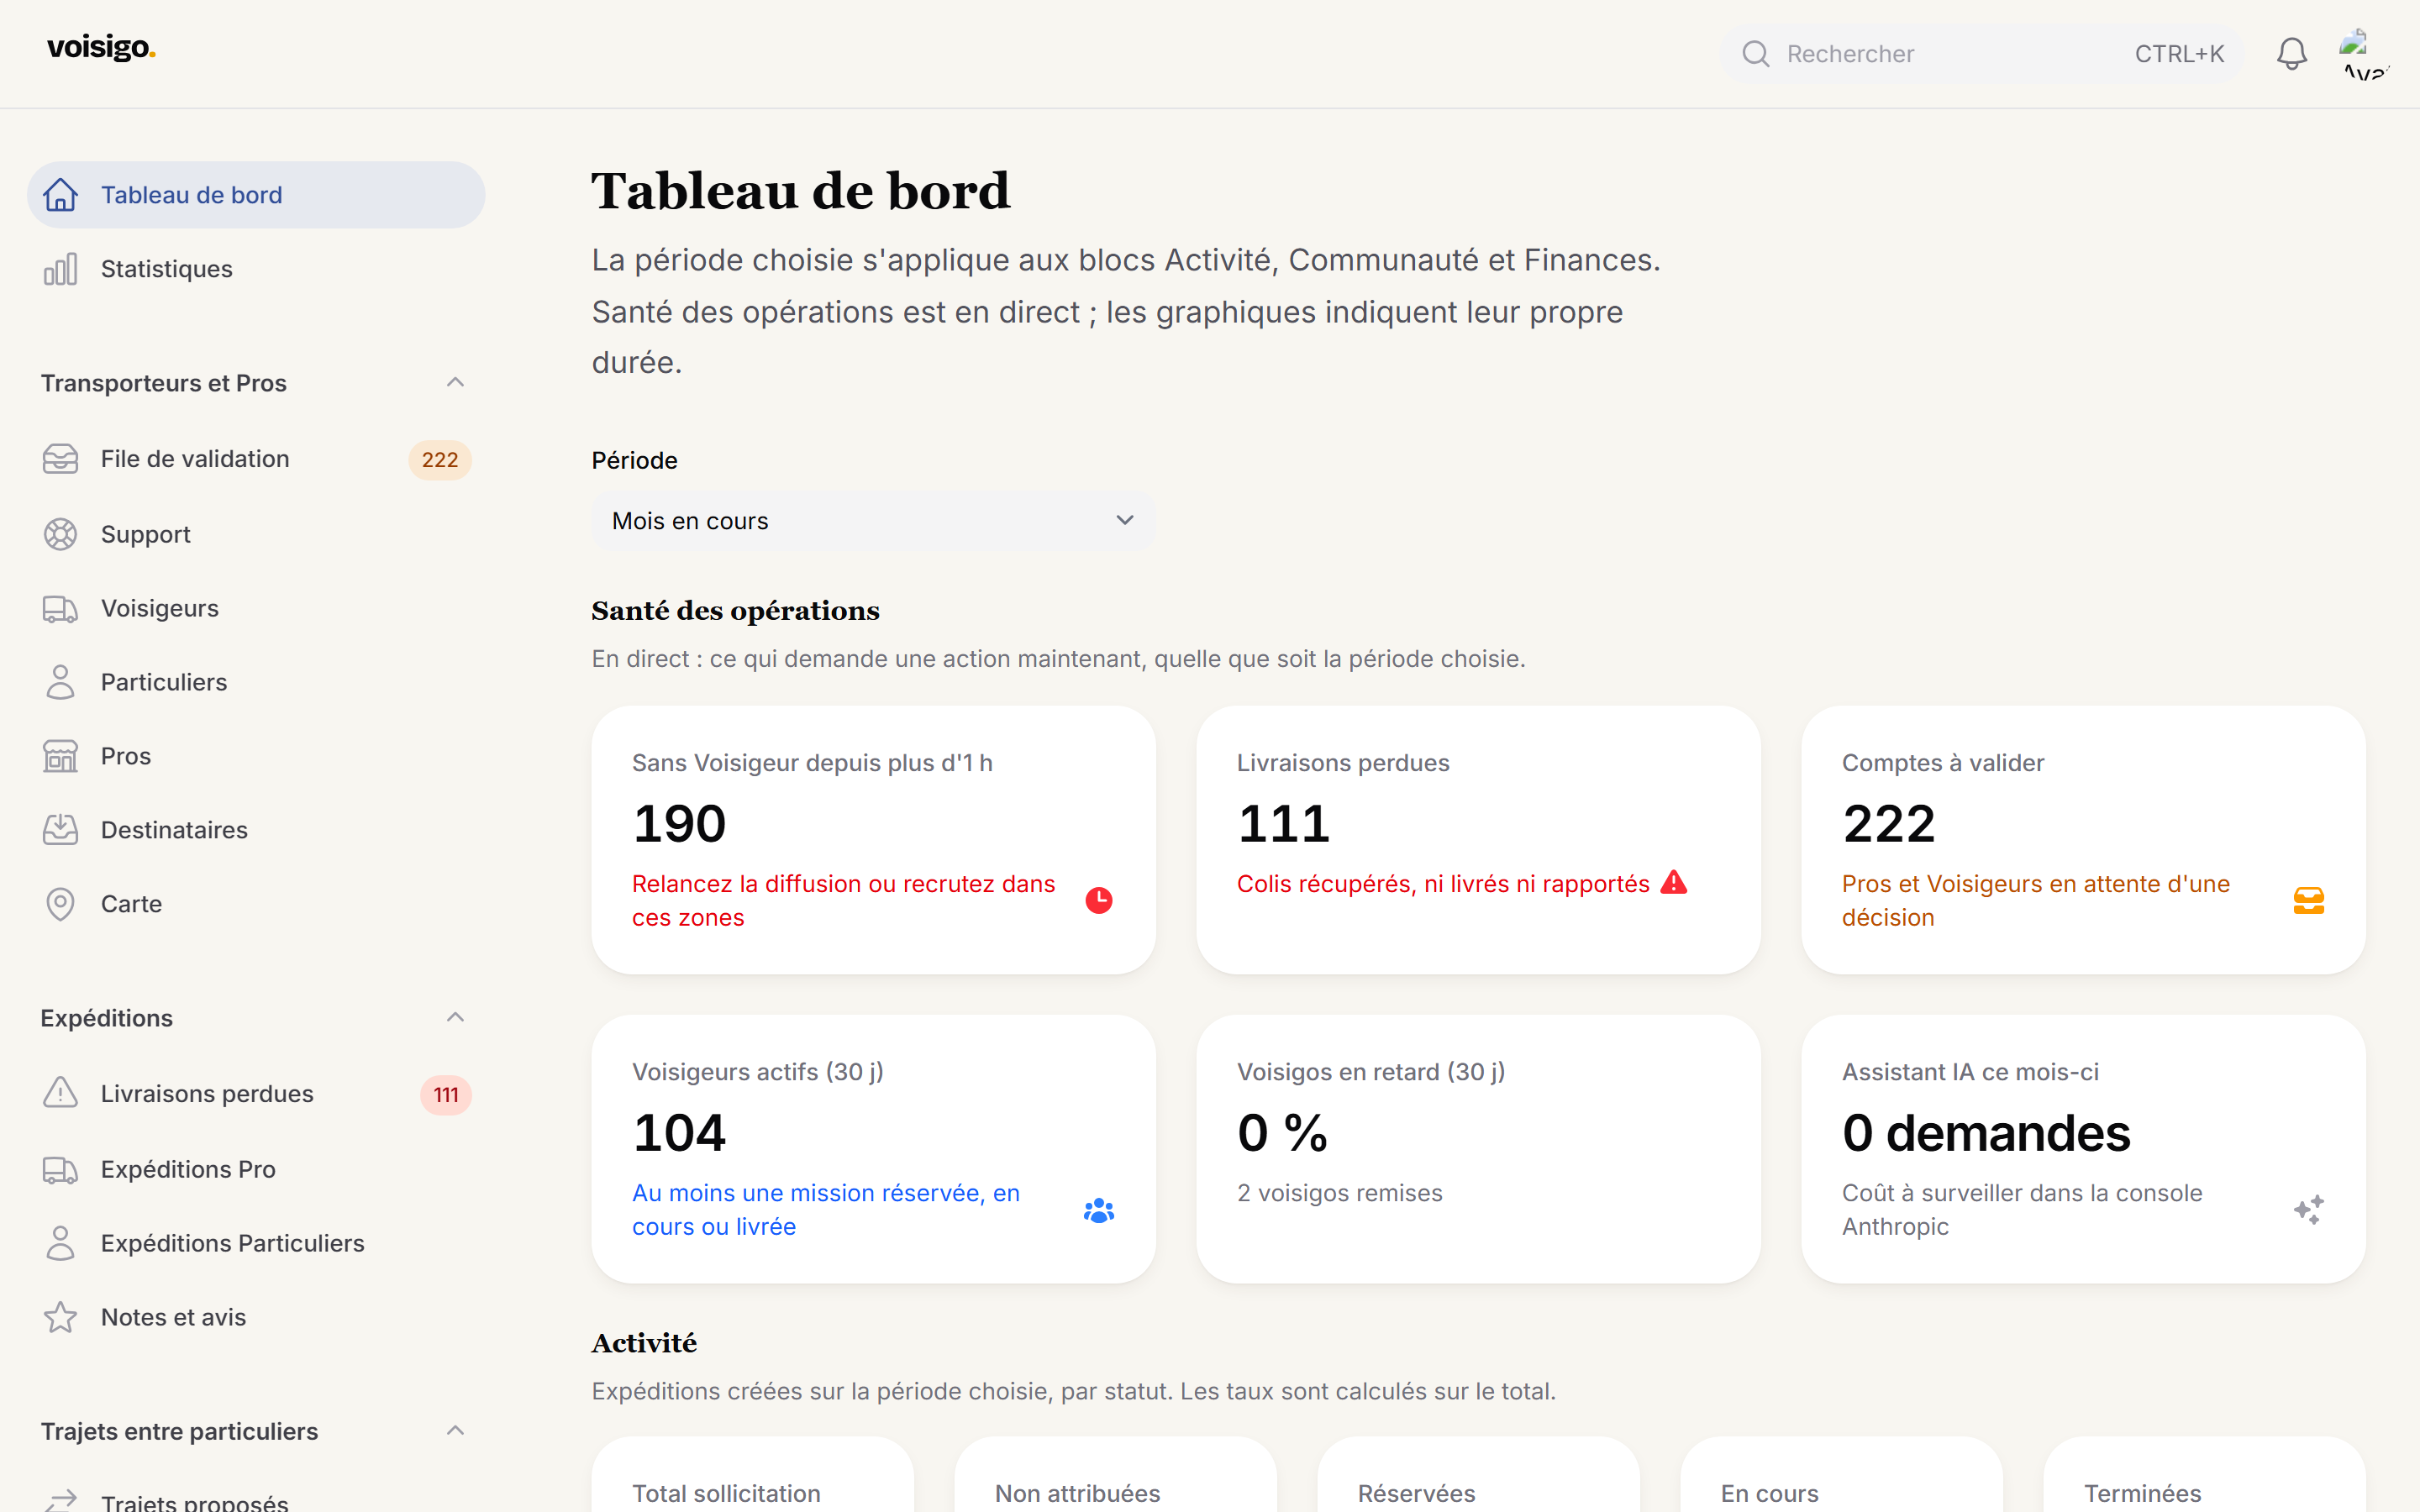2420x1512 pixels.
Task: Click the star icon for Notes et avis
Action: [x=60, y=1317]
